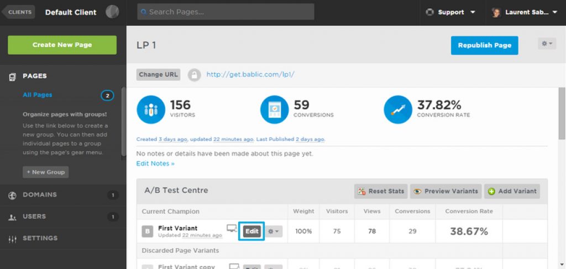
Task: Click the Laurent user profile picture
Action: click(x=496, y=12)
